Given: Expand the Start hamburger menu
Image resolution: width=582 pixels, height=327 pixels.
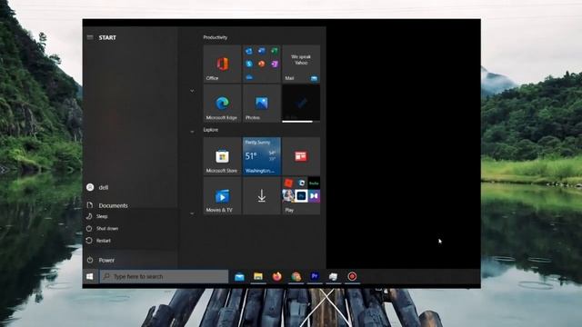Looking at the screenshot, I should [x=90, y=37].
